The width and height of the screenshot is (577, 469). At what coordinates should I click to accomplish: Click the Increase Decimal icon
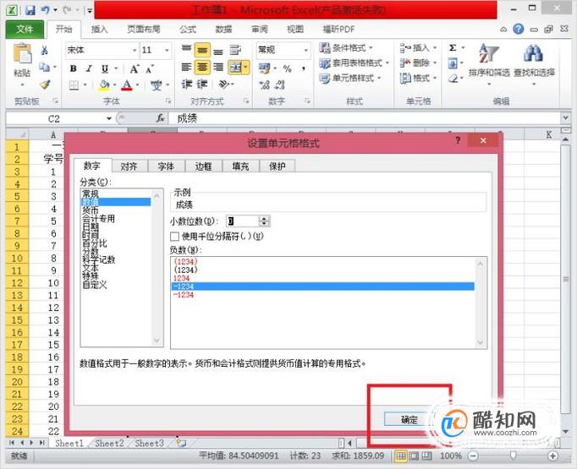(x=264, y=85)
